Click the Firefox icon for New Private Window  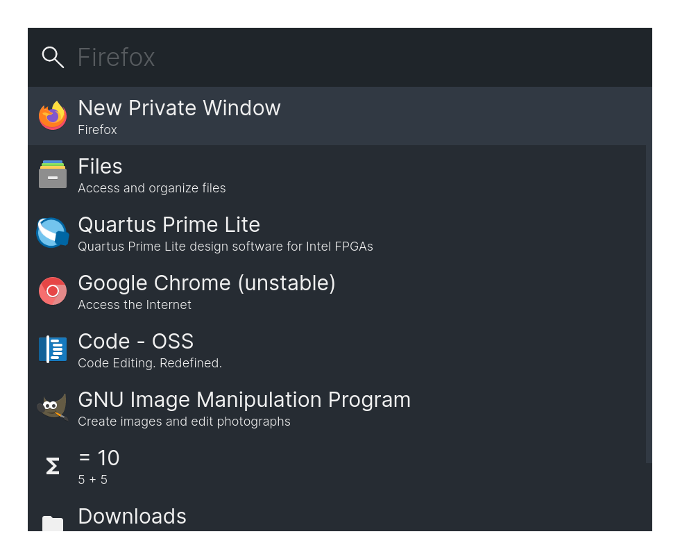pyautogui.click(x=53, y=115)
